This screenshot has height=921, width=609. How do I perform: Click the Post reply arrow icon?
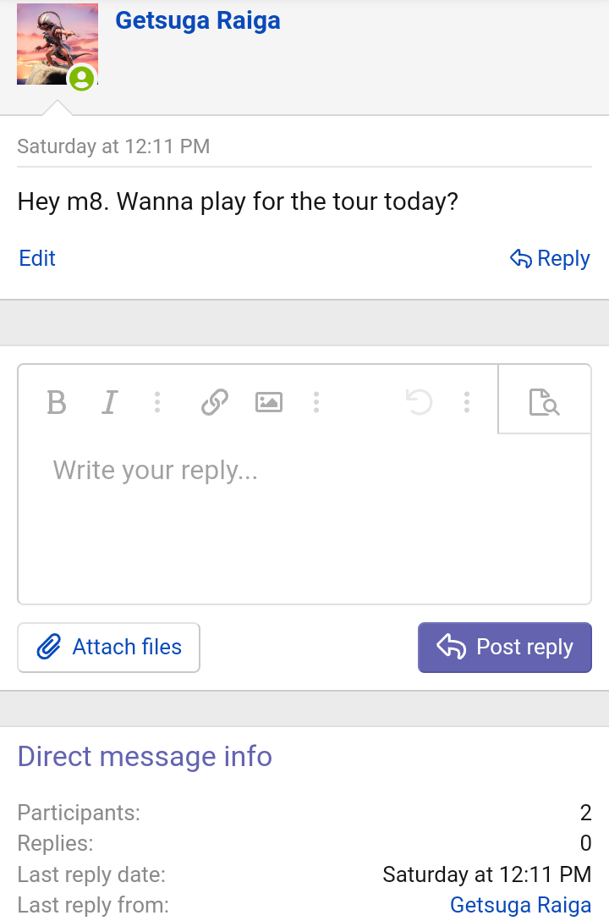coord(451,647)
